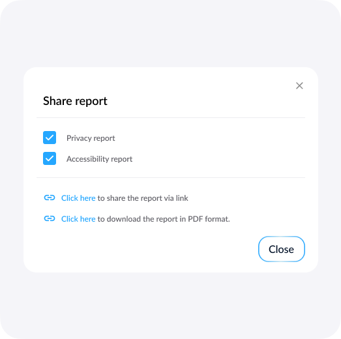Open the 'Click here' PDF download link

tap(78, 219)
